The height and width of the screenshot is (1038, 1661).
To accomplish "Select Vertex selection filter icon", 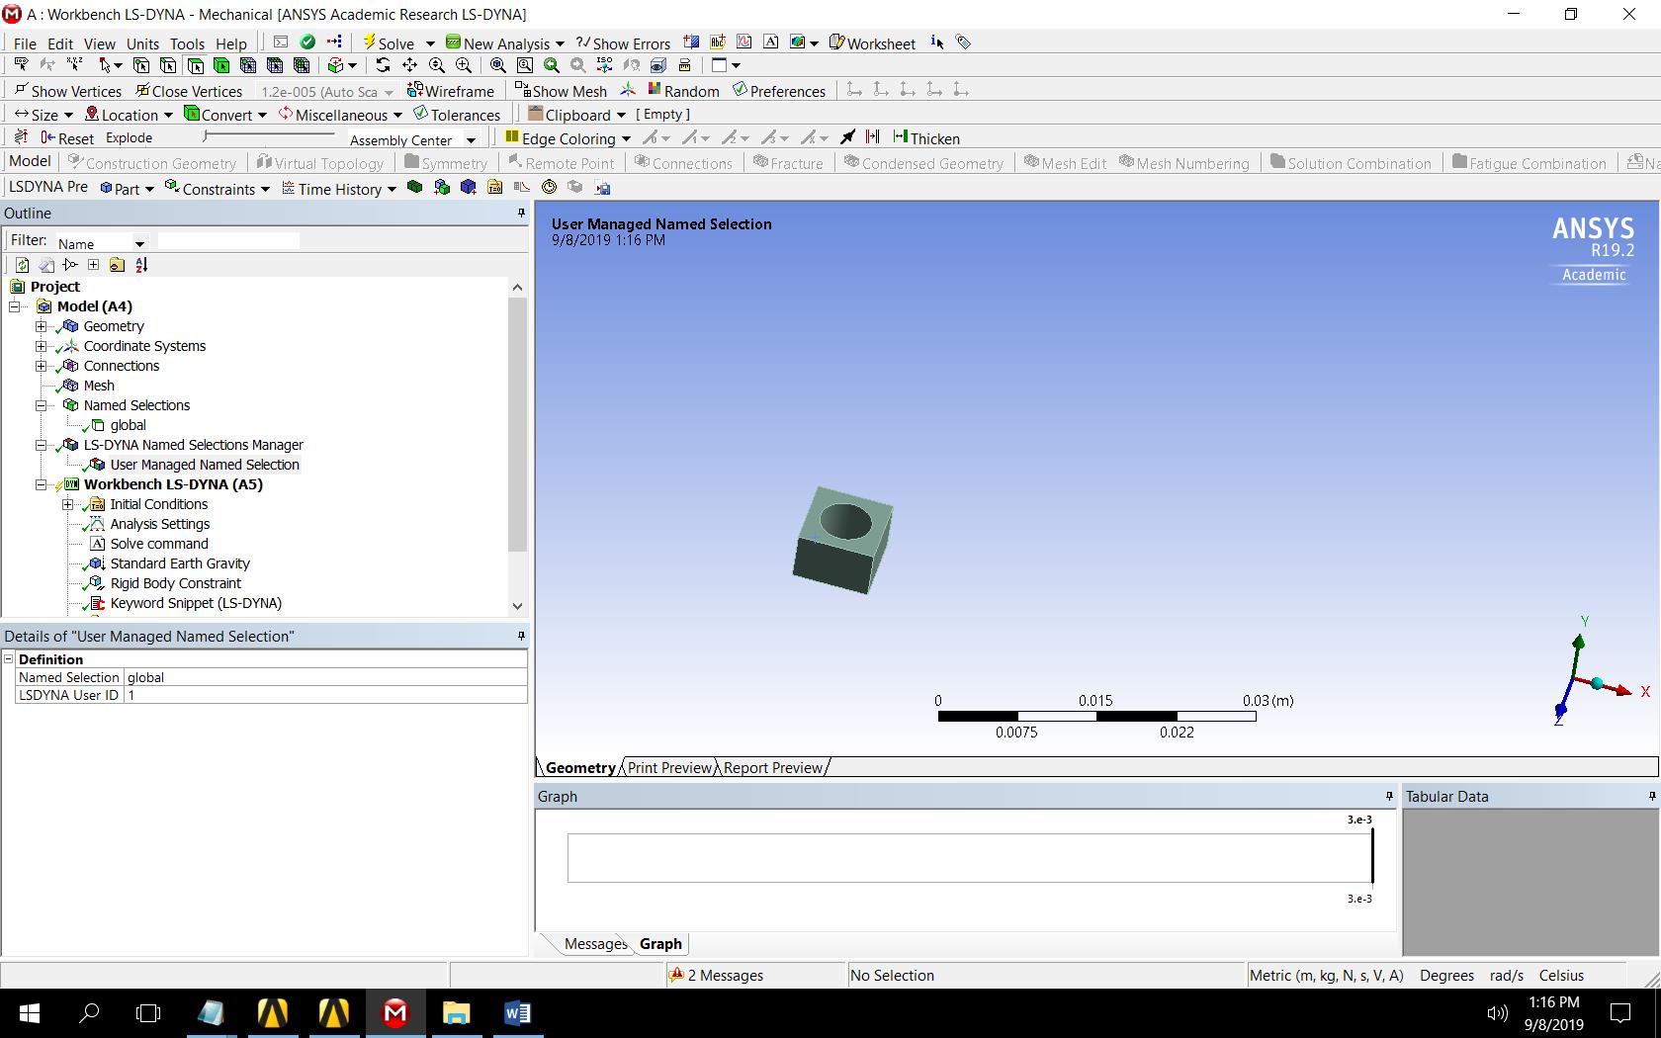I will tap(141, 65).
